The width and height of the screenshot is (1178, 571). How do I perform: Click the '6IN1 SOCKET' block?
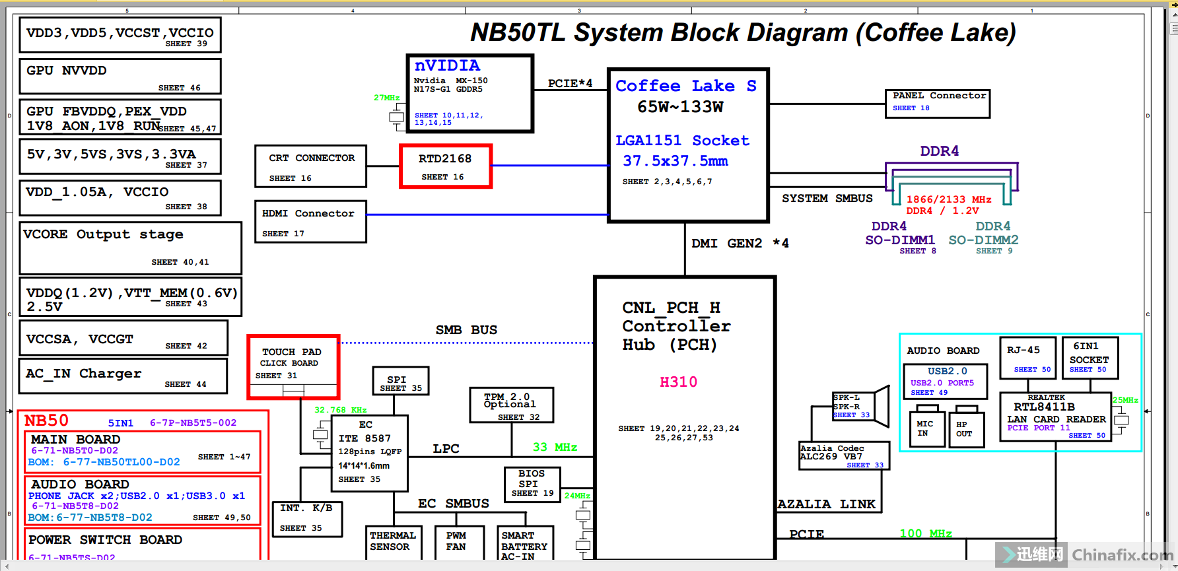point(1090,357)
